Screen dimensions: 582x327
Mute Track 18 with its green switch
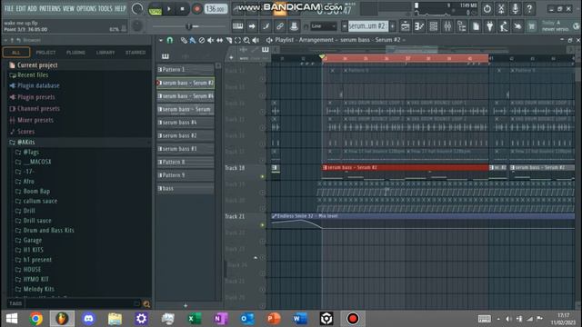263,176
